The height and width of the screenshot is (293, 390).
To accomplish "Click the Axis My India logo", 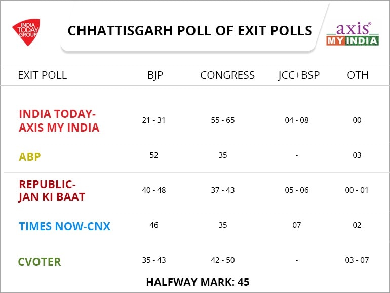I will pos(353,33).
